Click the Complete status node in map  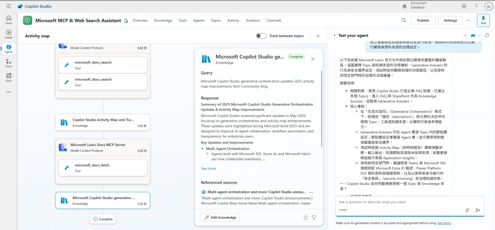[x=102, y=219]
